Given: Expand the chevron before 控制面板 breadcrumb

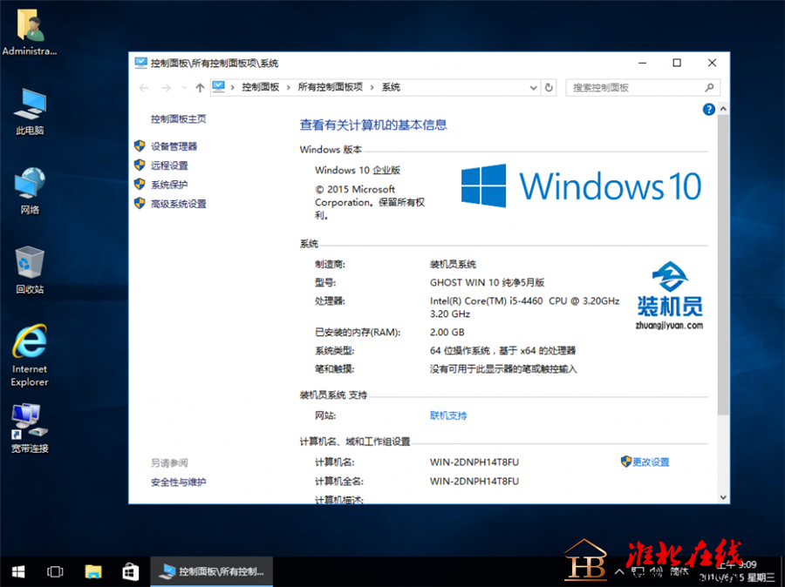Looking at the screenshot, I should pos(233,87).
